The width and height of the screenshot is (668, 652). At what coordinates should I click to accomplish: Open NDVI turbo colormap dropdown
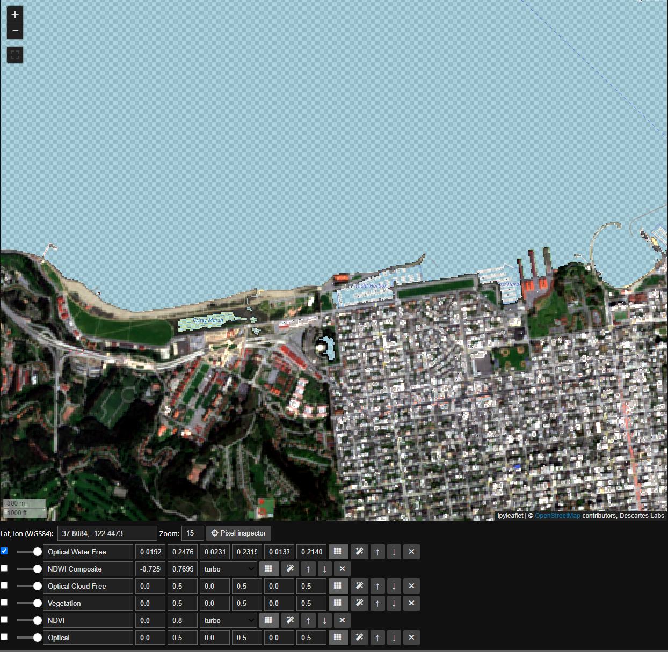[229, 620]
